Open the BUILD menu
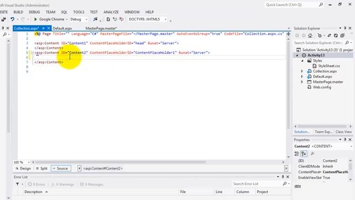The height and width of the screenshot is (200, 355). pyautogui.click(x=18, y=12)
